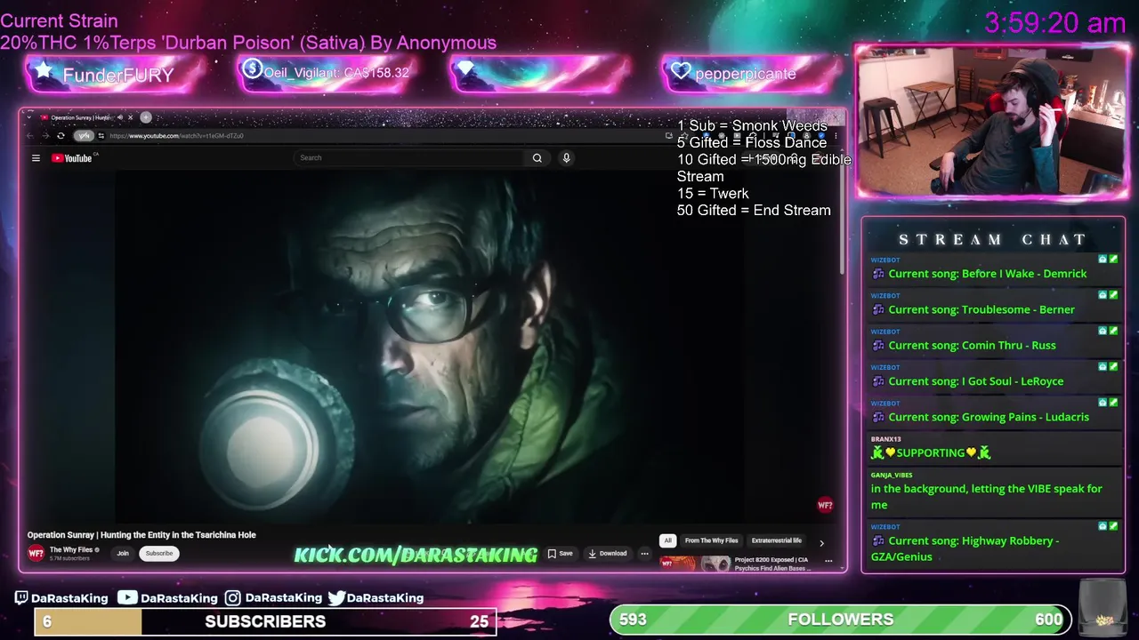Image resolution: width=1139 pixels, height=640 pixels.
Task: Click the YouTube DaRastaKing social icon
Action: coord(127,597)
